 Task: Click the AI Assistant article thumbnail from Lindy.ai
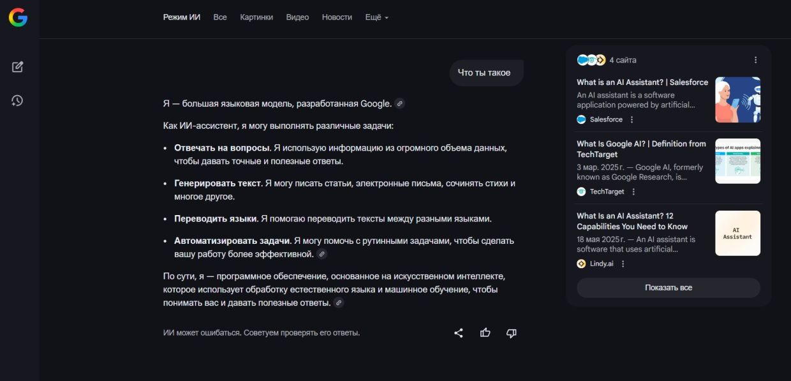[737, 233]
